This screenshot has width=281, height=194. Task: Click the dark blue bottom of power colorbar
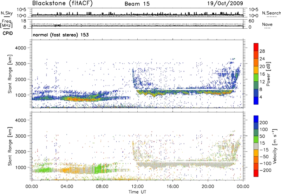256,101
